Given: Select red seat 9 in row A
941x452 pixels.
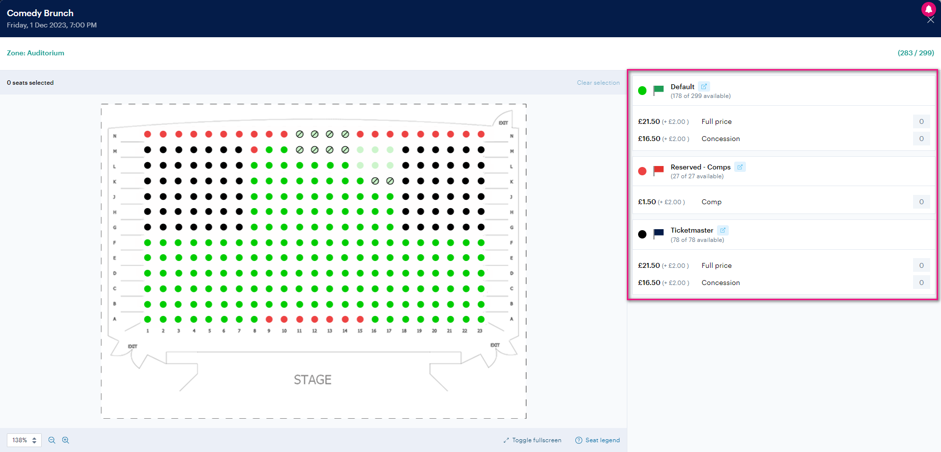Looking at the screenshot, I should click(269, 319).
